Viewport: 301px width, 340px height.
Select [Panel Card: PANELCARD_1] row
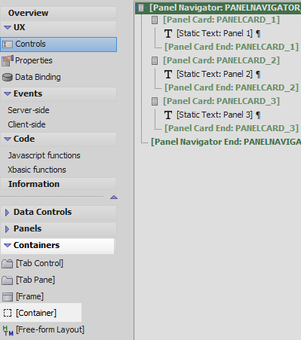tap(221, 20)
